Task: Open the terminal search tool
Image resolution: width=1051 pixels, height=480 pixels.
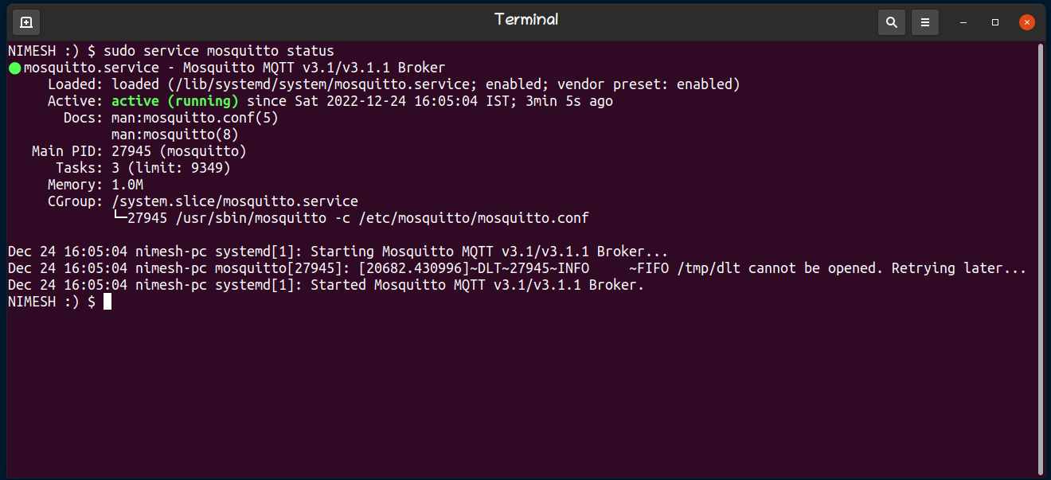Action: (891, 22)
